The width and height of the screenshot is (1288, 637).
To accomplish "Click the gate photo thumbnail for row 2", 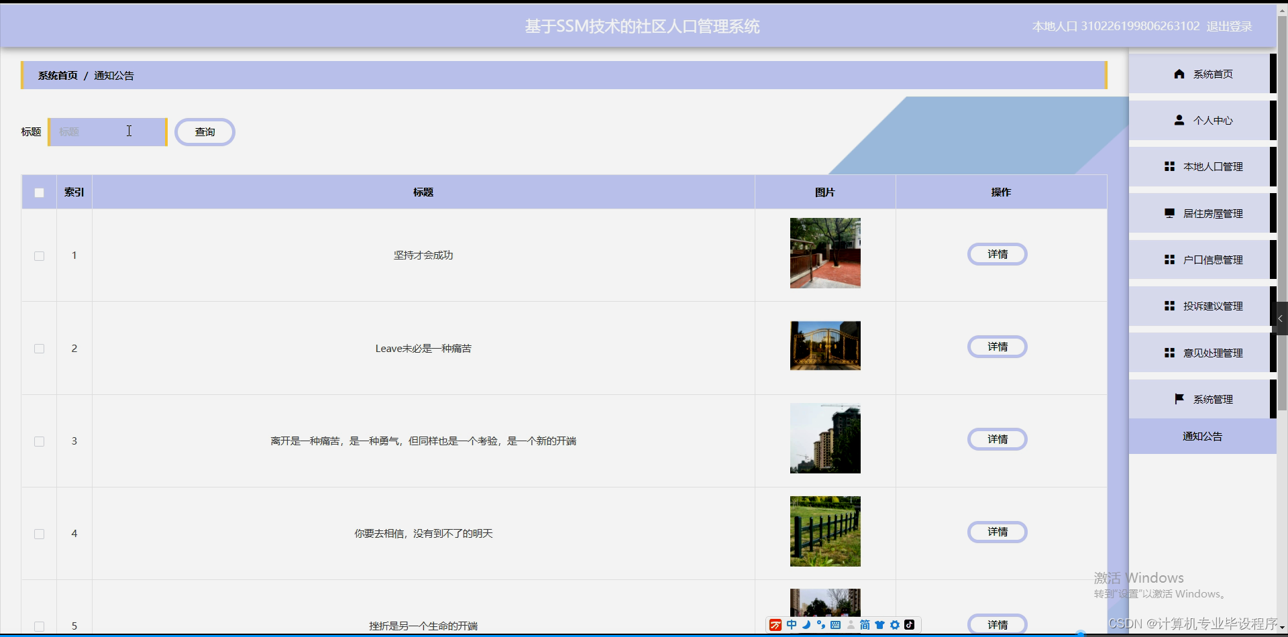I will (x=825, y=345).
